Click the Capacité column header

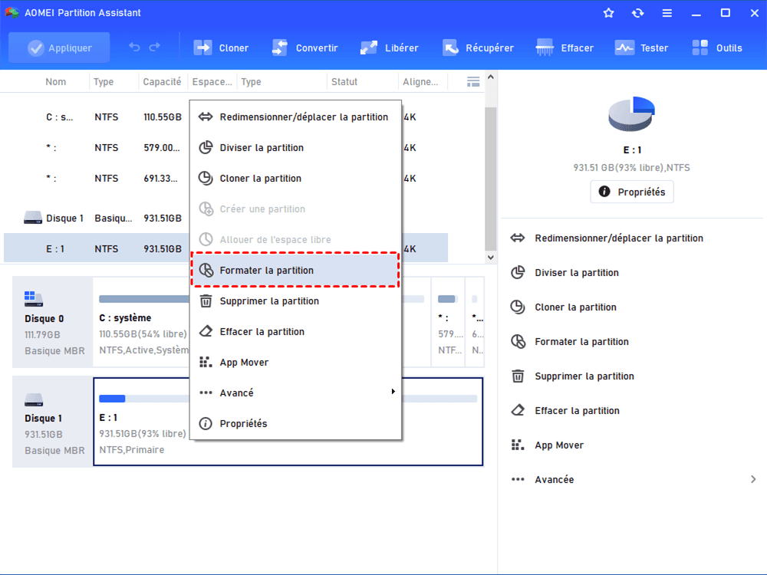(x=162, y=82)
